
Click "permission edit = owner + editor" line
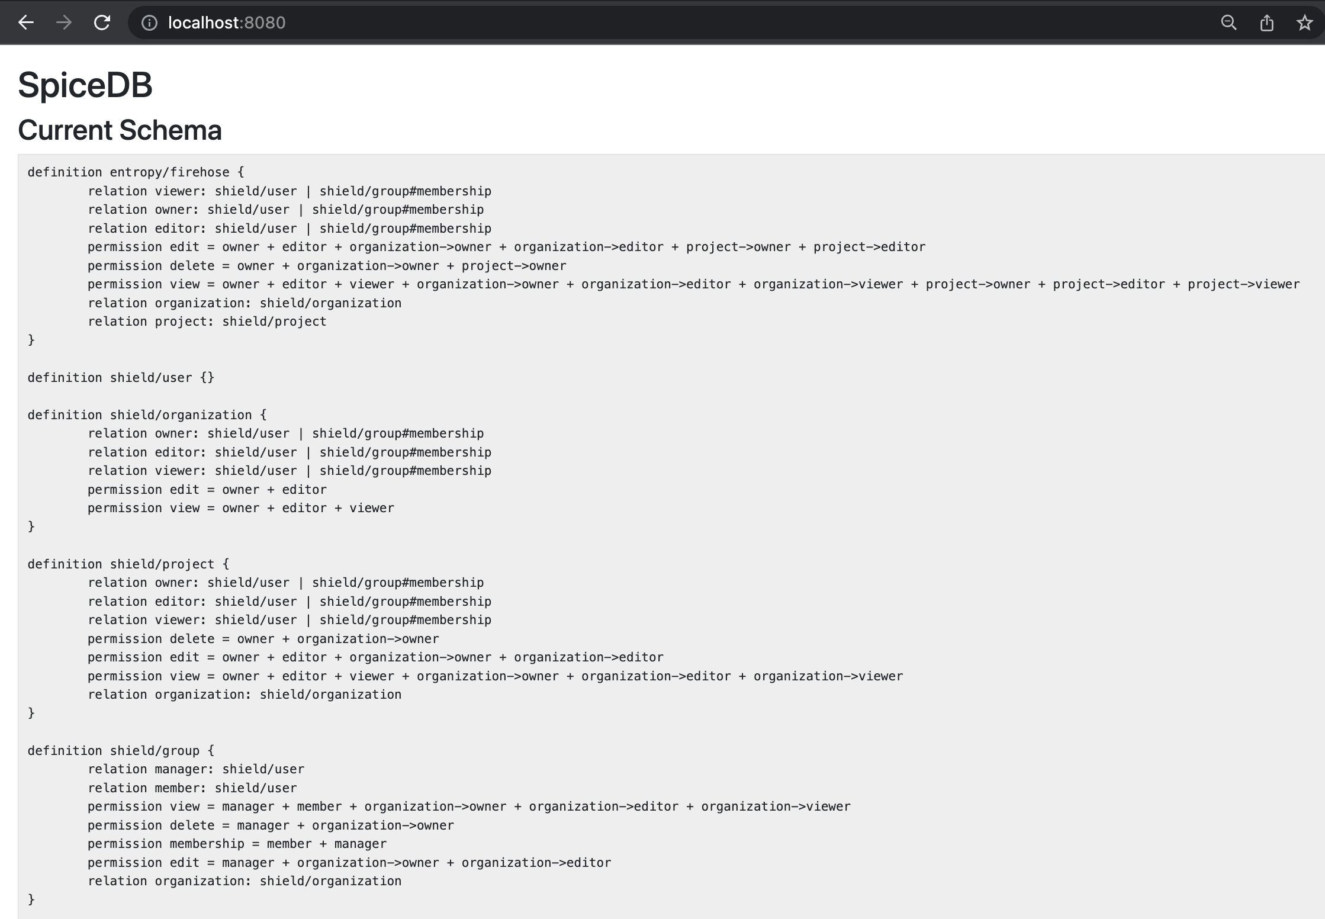coord(207,490)
